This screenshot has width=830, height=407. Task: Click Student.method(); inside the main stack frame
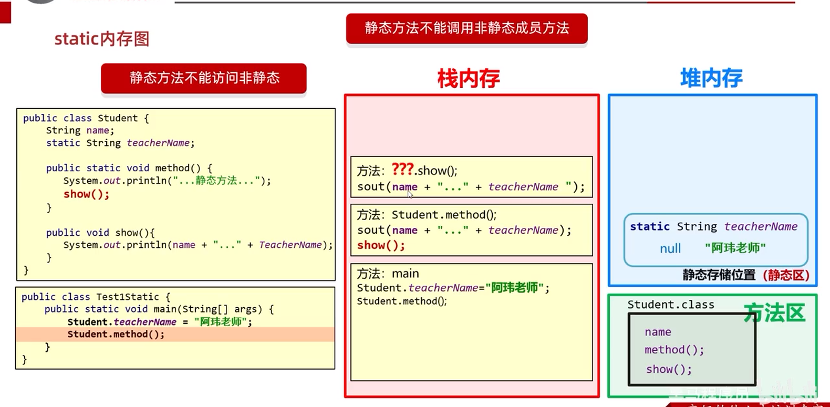point(402,301)
